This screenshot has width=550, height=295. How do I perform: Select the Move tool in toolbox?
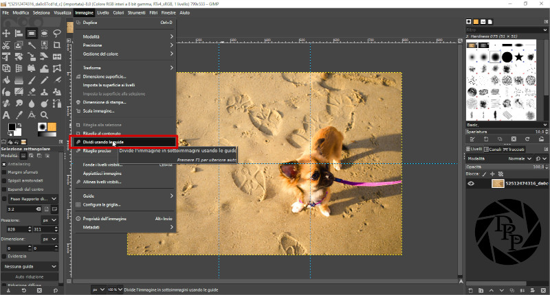6,32
